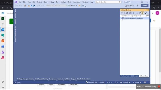
Task: Pin the Solution Explorer panel
Action: 146,10
